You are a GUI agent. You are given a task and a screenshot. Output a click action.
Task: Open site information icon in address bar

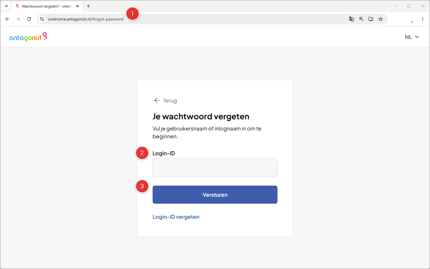(42, 19)
